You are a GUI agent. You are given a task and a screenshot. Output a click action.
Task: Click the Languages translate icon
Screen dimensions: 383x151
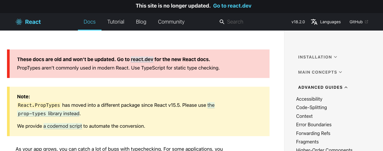click(314, 22)
